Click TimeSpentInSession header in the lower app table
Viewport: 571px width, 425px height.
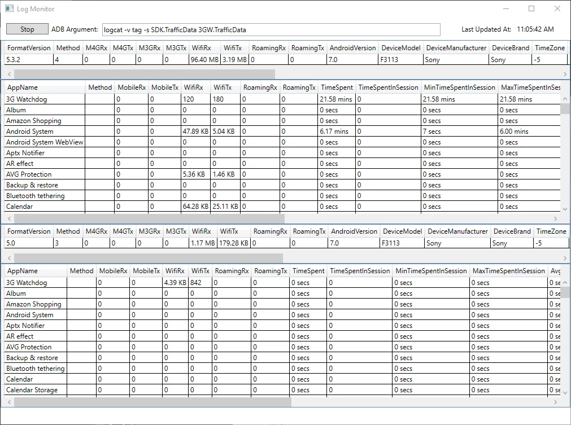[360, 271]
